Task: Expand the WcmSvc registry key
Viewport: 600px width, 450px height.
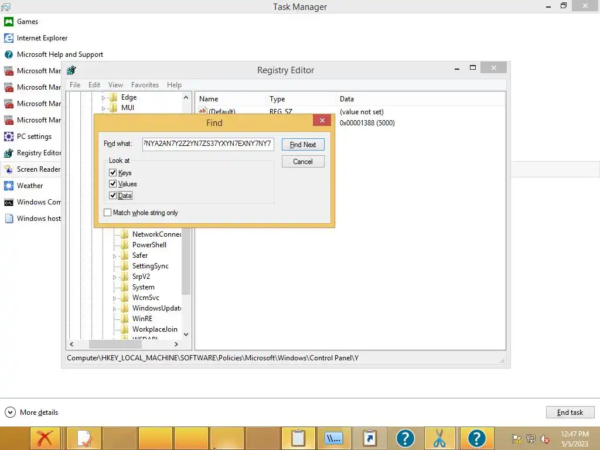Action: 114,298
